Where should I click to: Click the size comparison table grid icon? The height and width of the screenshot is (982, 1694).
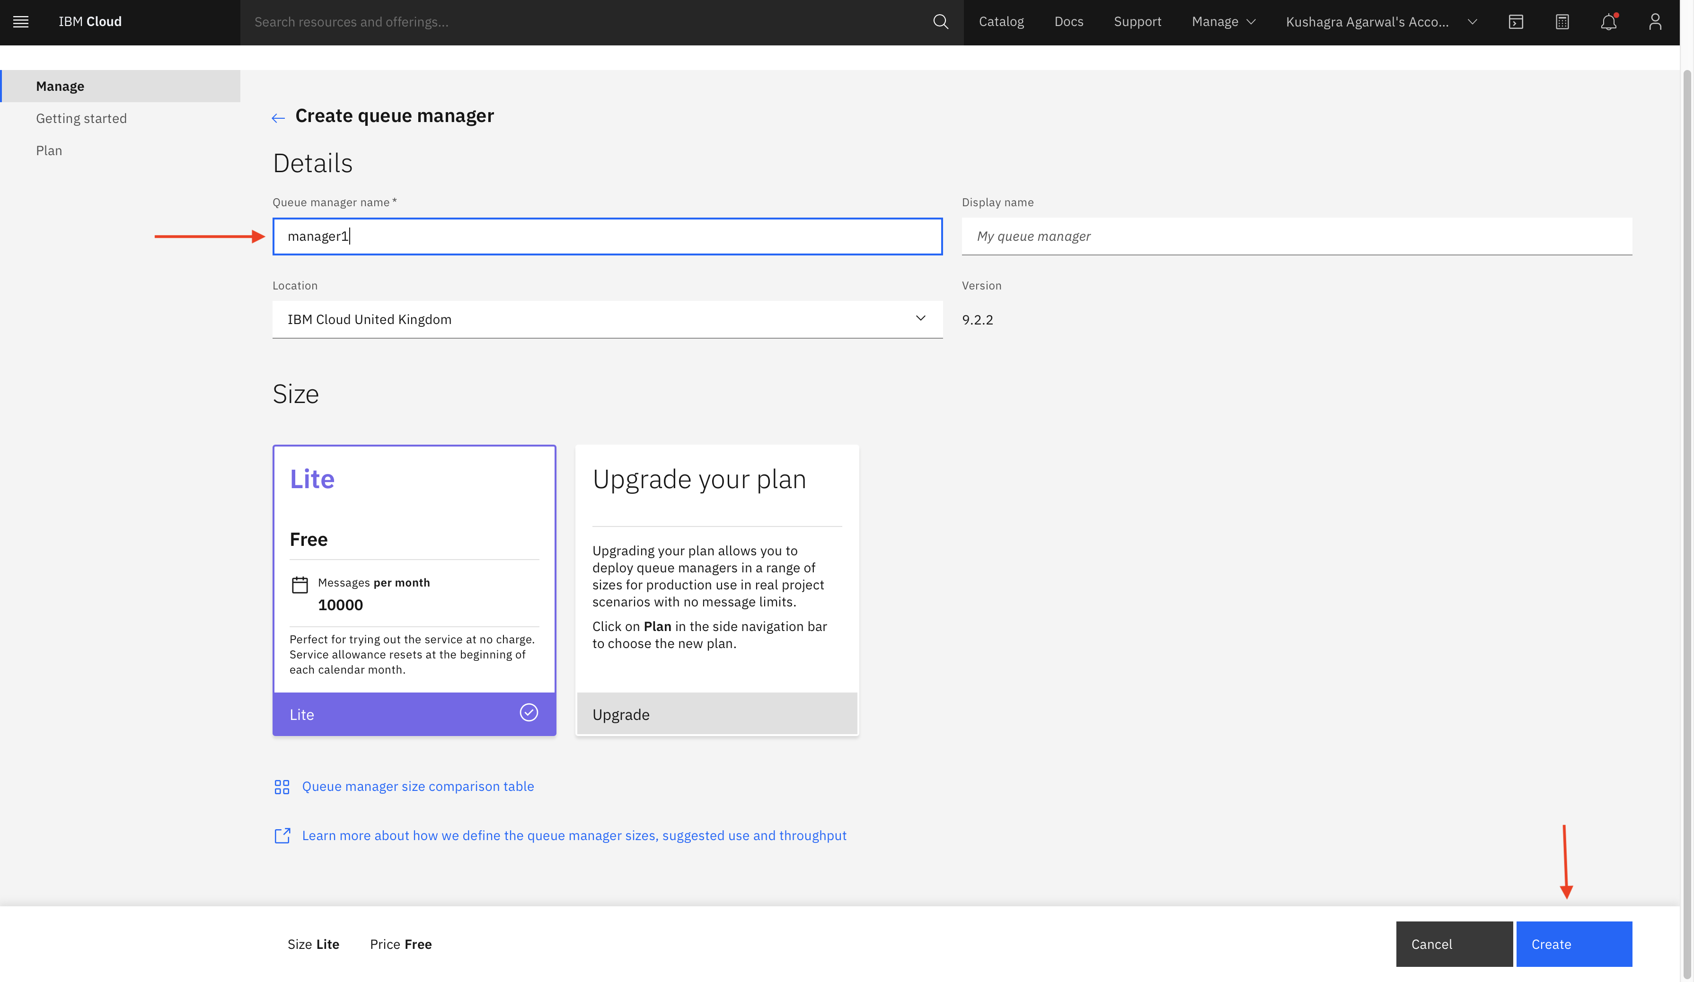282,787
